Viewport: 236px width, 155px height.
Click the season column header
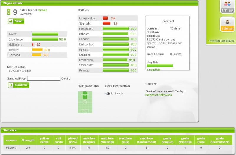tap(11, 140)
